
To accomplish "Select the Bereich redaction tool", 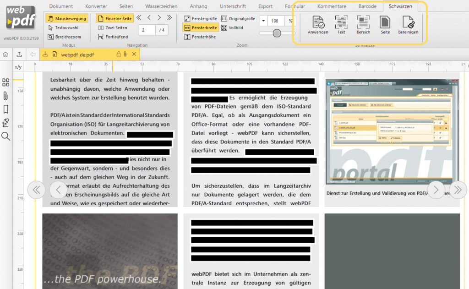I will pyautogui.click(x=363, y=25).
